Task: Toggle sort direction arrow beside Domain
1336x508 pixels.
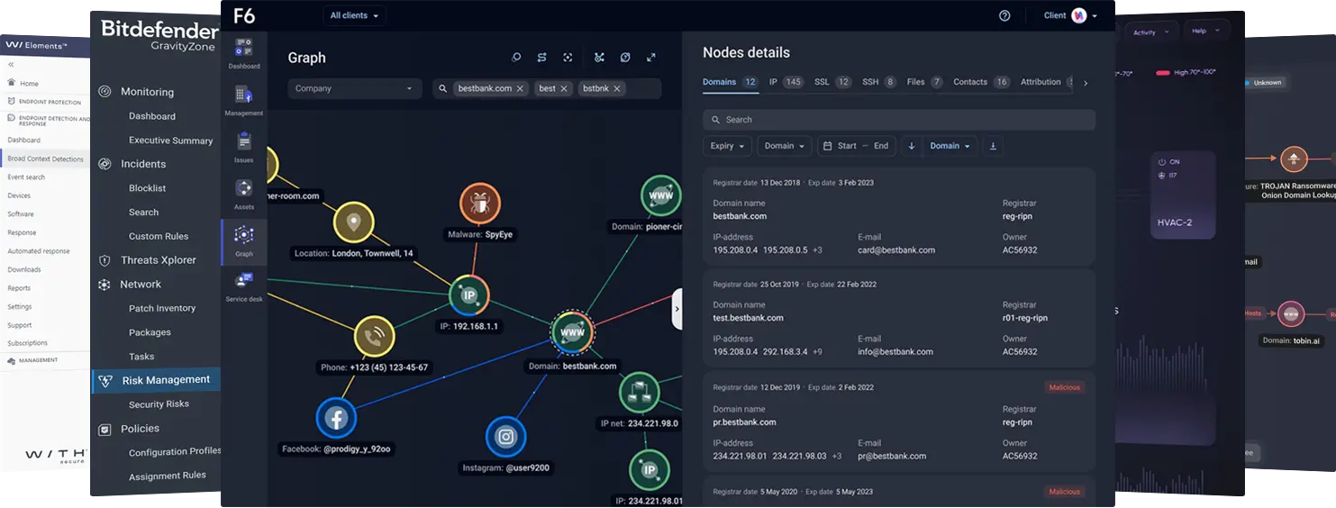Action: coord(911,146)
